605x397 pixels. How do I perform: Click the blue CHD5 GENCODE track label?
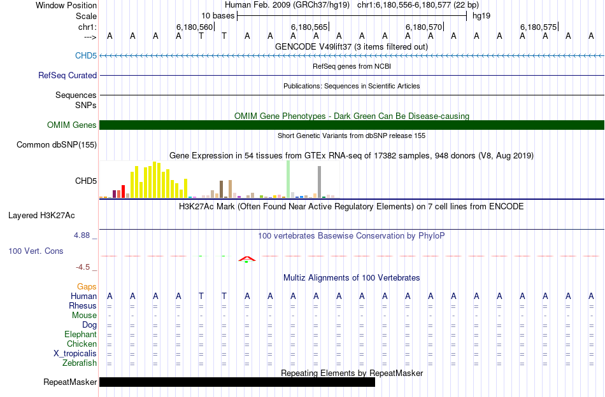[86, 55]
